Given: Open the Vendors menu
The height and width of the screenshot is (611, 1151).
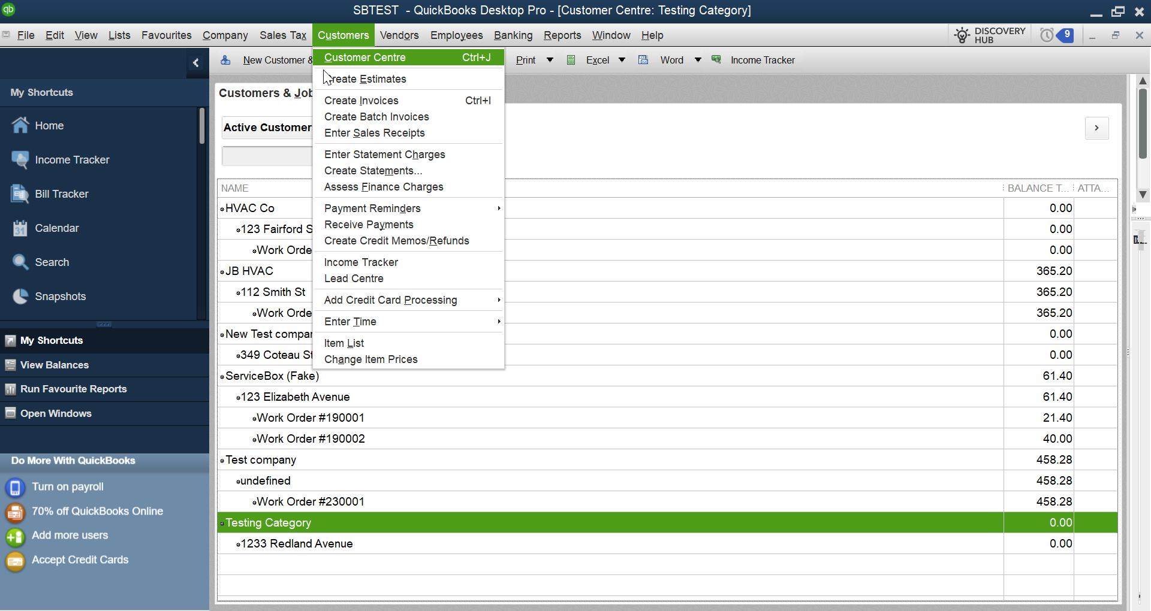Looking at the screenshot, I should pos(399,35).
